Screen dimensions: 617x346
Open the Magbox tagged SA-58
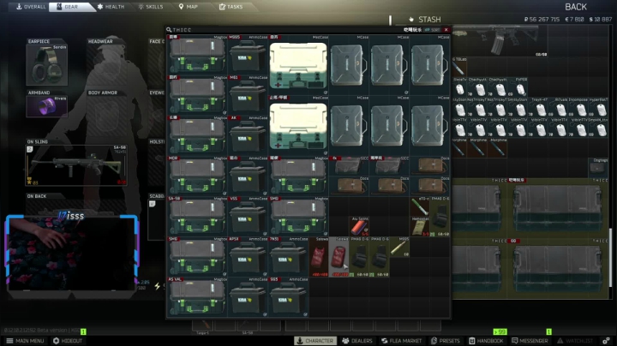[x=198, y=216]
